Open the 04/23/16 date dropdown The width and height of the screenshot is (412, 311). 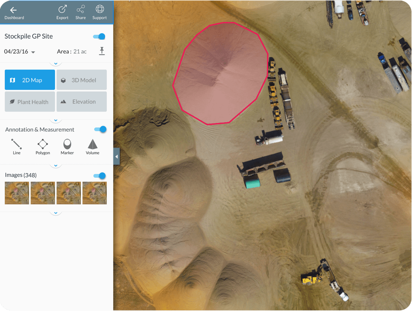(20, 52)
